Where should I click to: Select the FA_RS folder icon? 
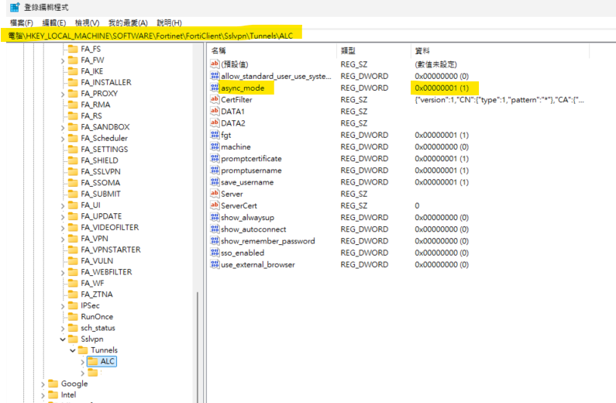73,115
